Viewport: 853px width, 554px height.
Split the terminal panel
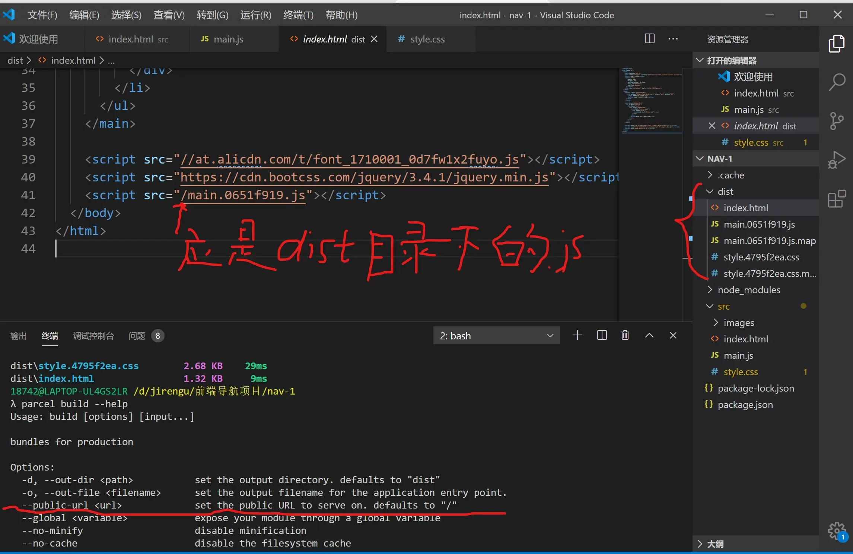602,335
